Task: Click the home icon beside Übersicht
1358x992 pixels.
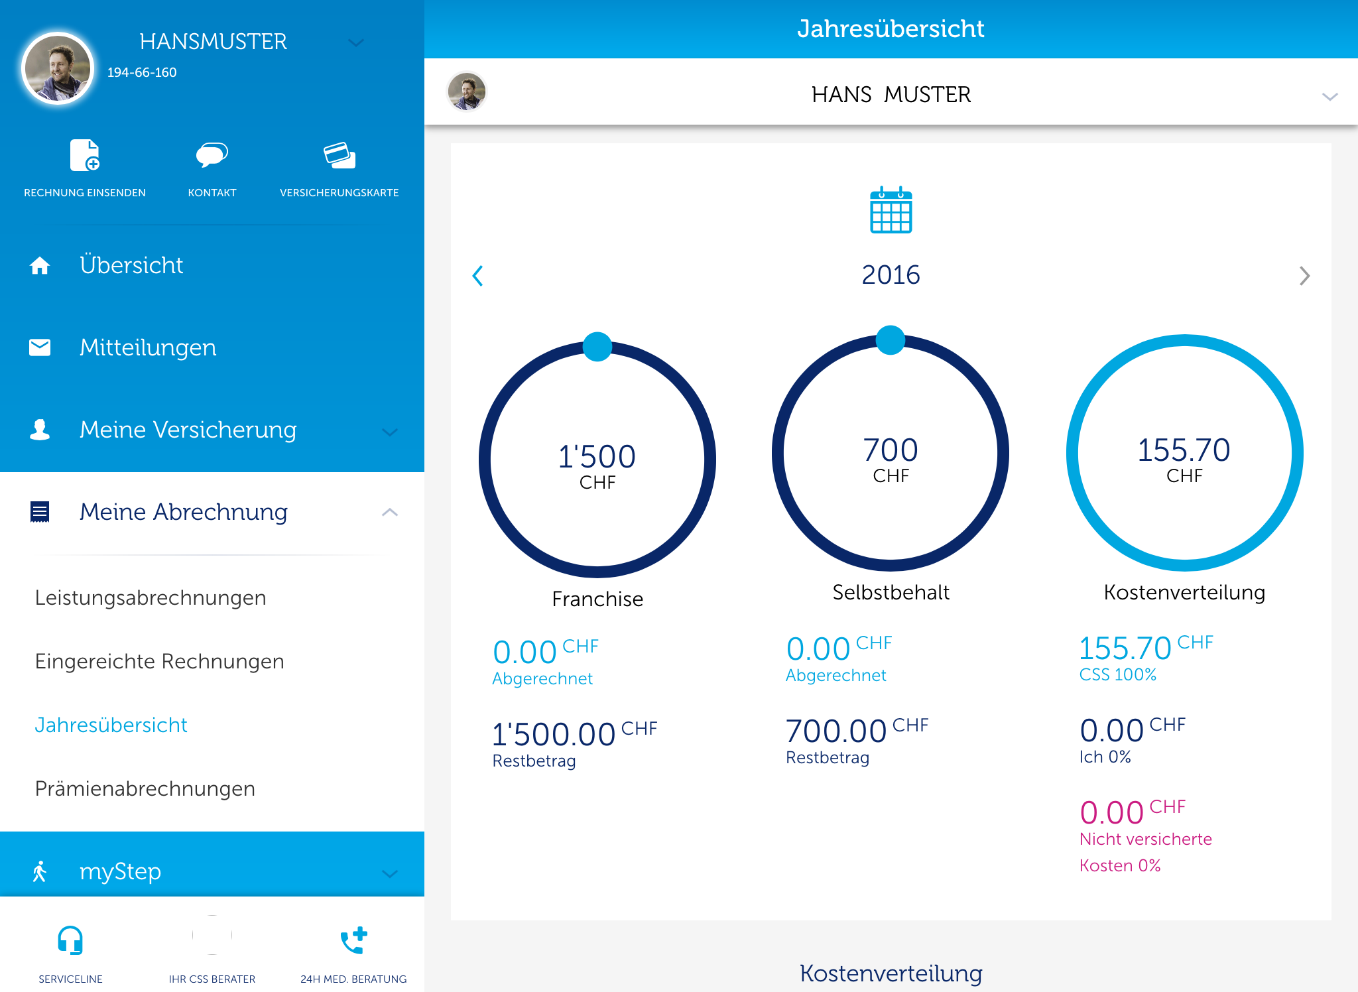Action: [x=40, y=265]
